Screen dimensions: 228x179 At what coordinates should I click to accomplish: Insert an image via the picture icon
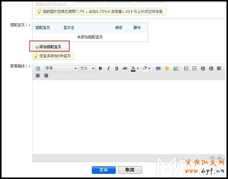tap(175, 69)
